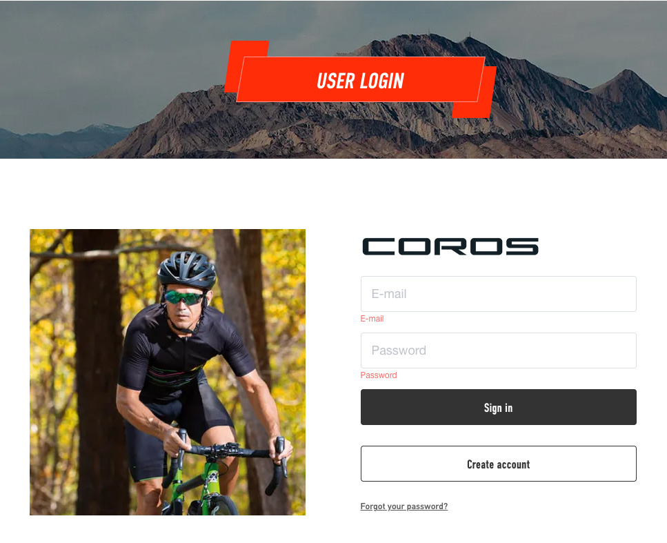Click the cyclist's green mirrored sunglasses
Image resolution: width=667 pixels, height=543 pixels.
tap(183, 297)
